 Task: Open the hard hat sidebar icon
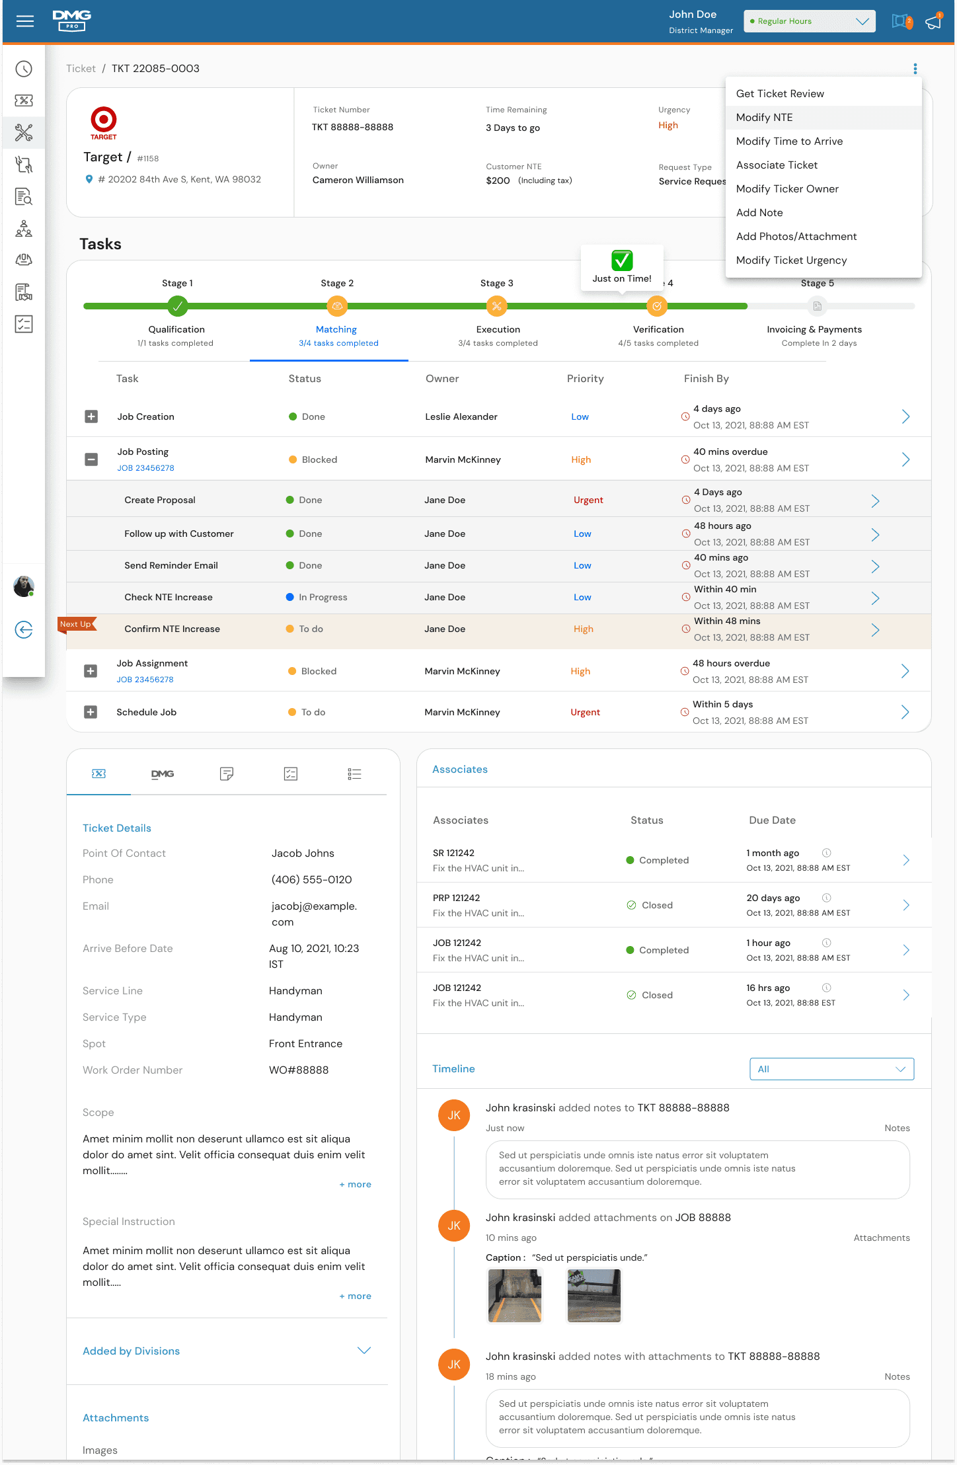(24, 260)
